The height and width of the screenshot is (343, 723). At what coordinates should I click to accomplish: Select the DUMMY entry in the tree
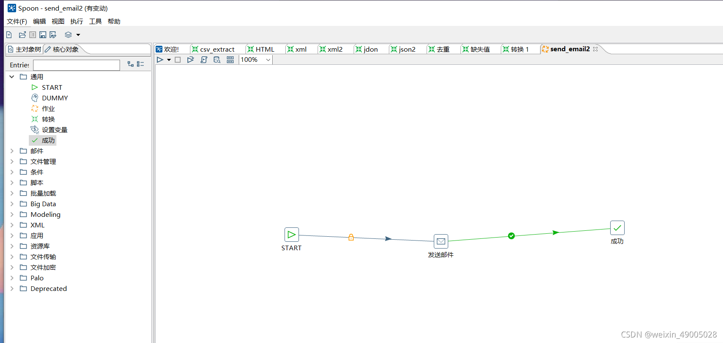pos(55,98)
